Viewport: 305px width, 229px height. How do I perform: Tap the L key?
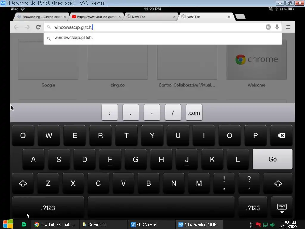(x=238, y=159)
